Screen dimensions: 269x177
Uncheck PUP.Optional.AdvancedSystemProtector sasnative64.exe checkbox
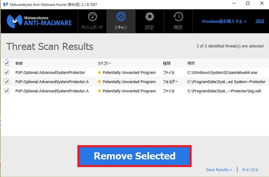7,72
